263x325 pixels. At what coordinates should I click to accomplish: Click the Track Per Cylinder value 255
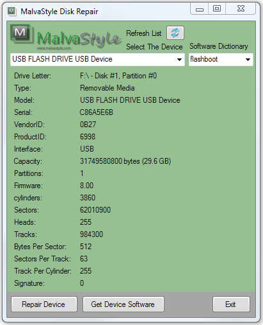tap(86, 271)
